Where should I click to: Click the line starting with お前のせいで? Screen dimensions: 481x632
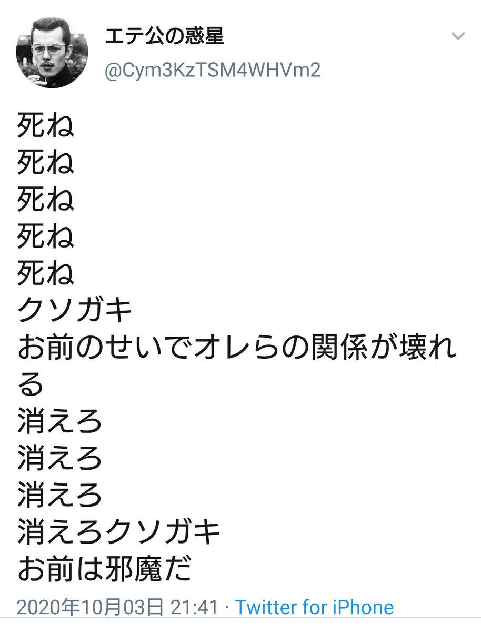coord(237,348)
